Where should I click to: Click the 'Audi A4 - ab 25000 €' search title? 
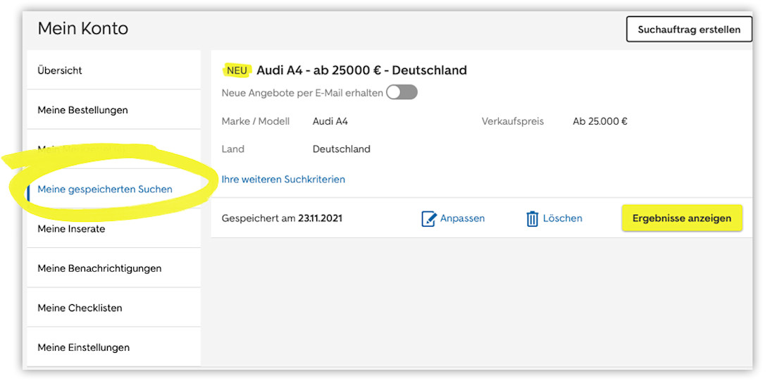(x=361, y=70)
